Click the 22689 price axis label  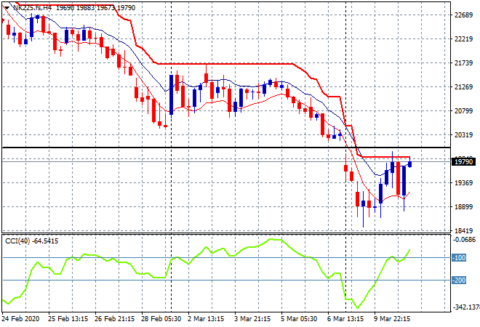[463, 15]
